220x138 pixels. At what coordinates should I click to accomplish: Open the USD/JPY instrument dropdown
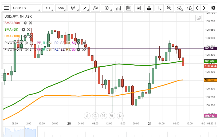(26, 8)
